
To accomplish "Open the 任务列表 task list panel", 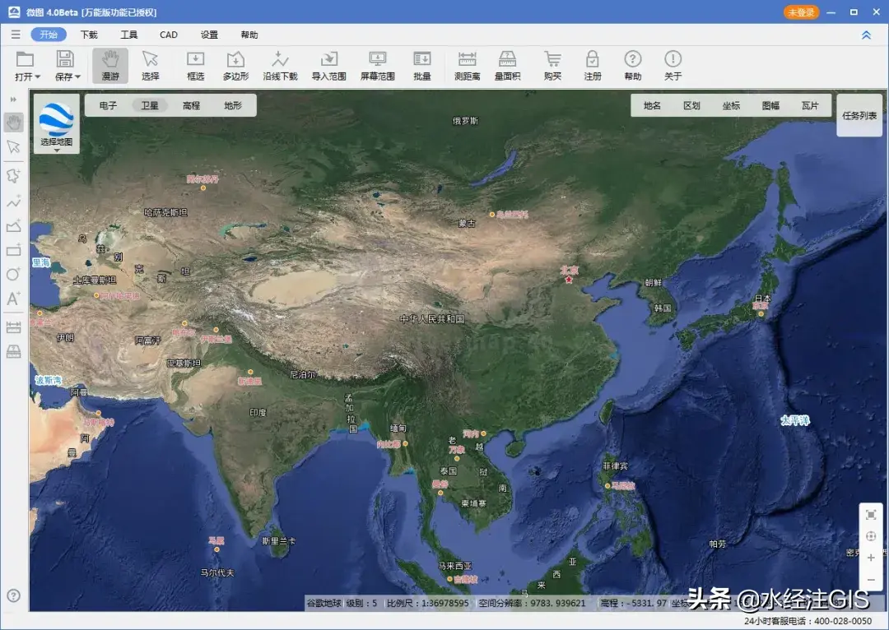I will click(x=859, y=116).
